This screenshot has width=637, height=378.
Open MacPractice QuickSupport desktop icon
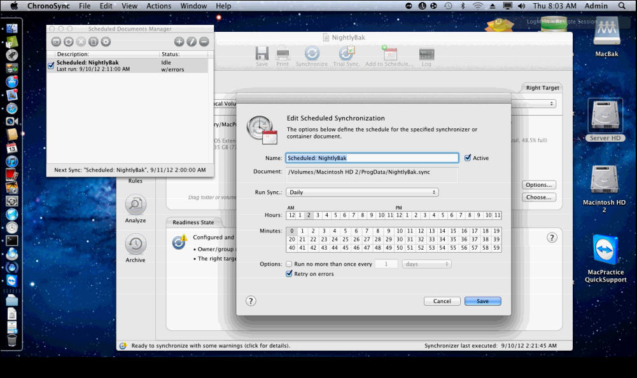click(x=605, y=250)
